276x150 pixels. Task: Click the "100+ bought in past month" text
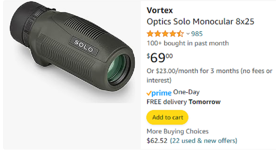point(188,43)
